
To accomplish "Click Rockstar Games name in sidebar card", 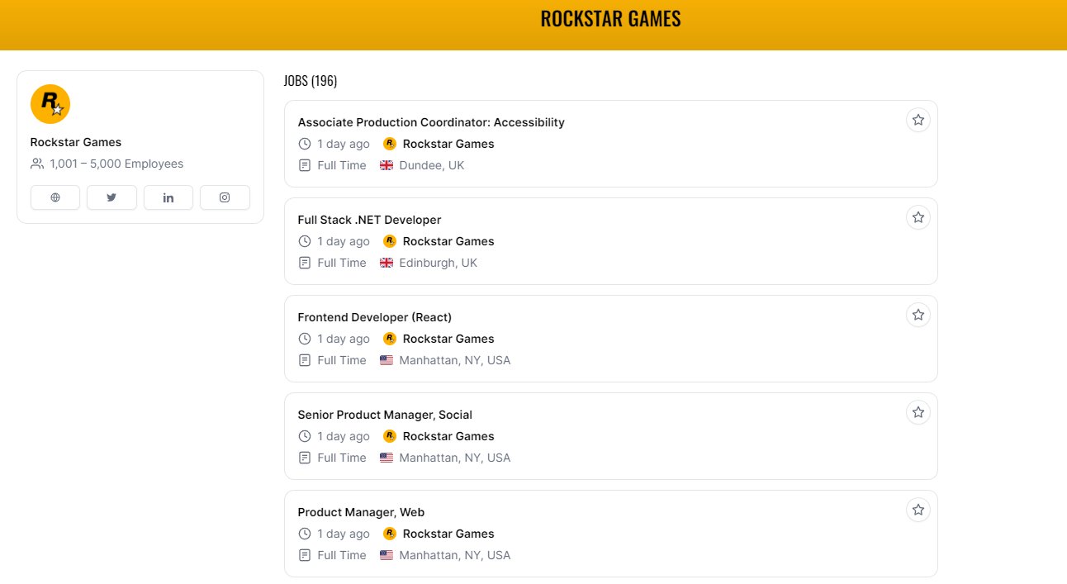I will (76, 142).
